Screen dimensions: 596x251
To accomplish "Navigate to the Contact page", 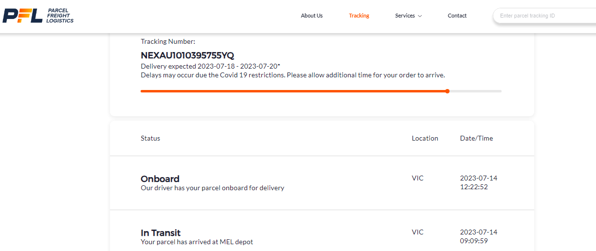I will 457,16.
